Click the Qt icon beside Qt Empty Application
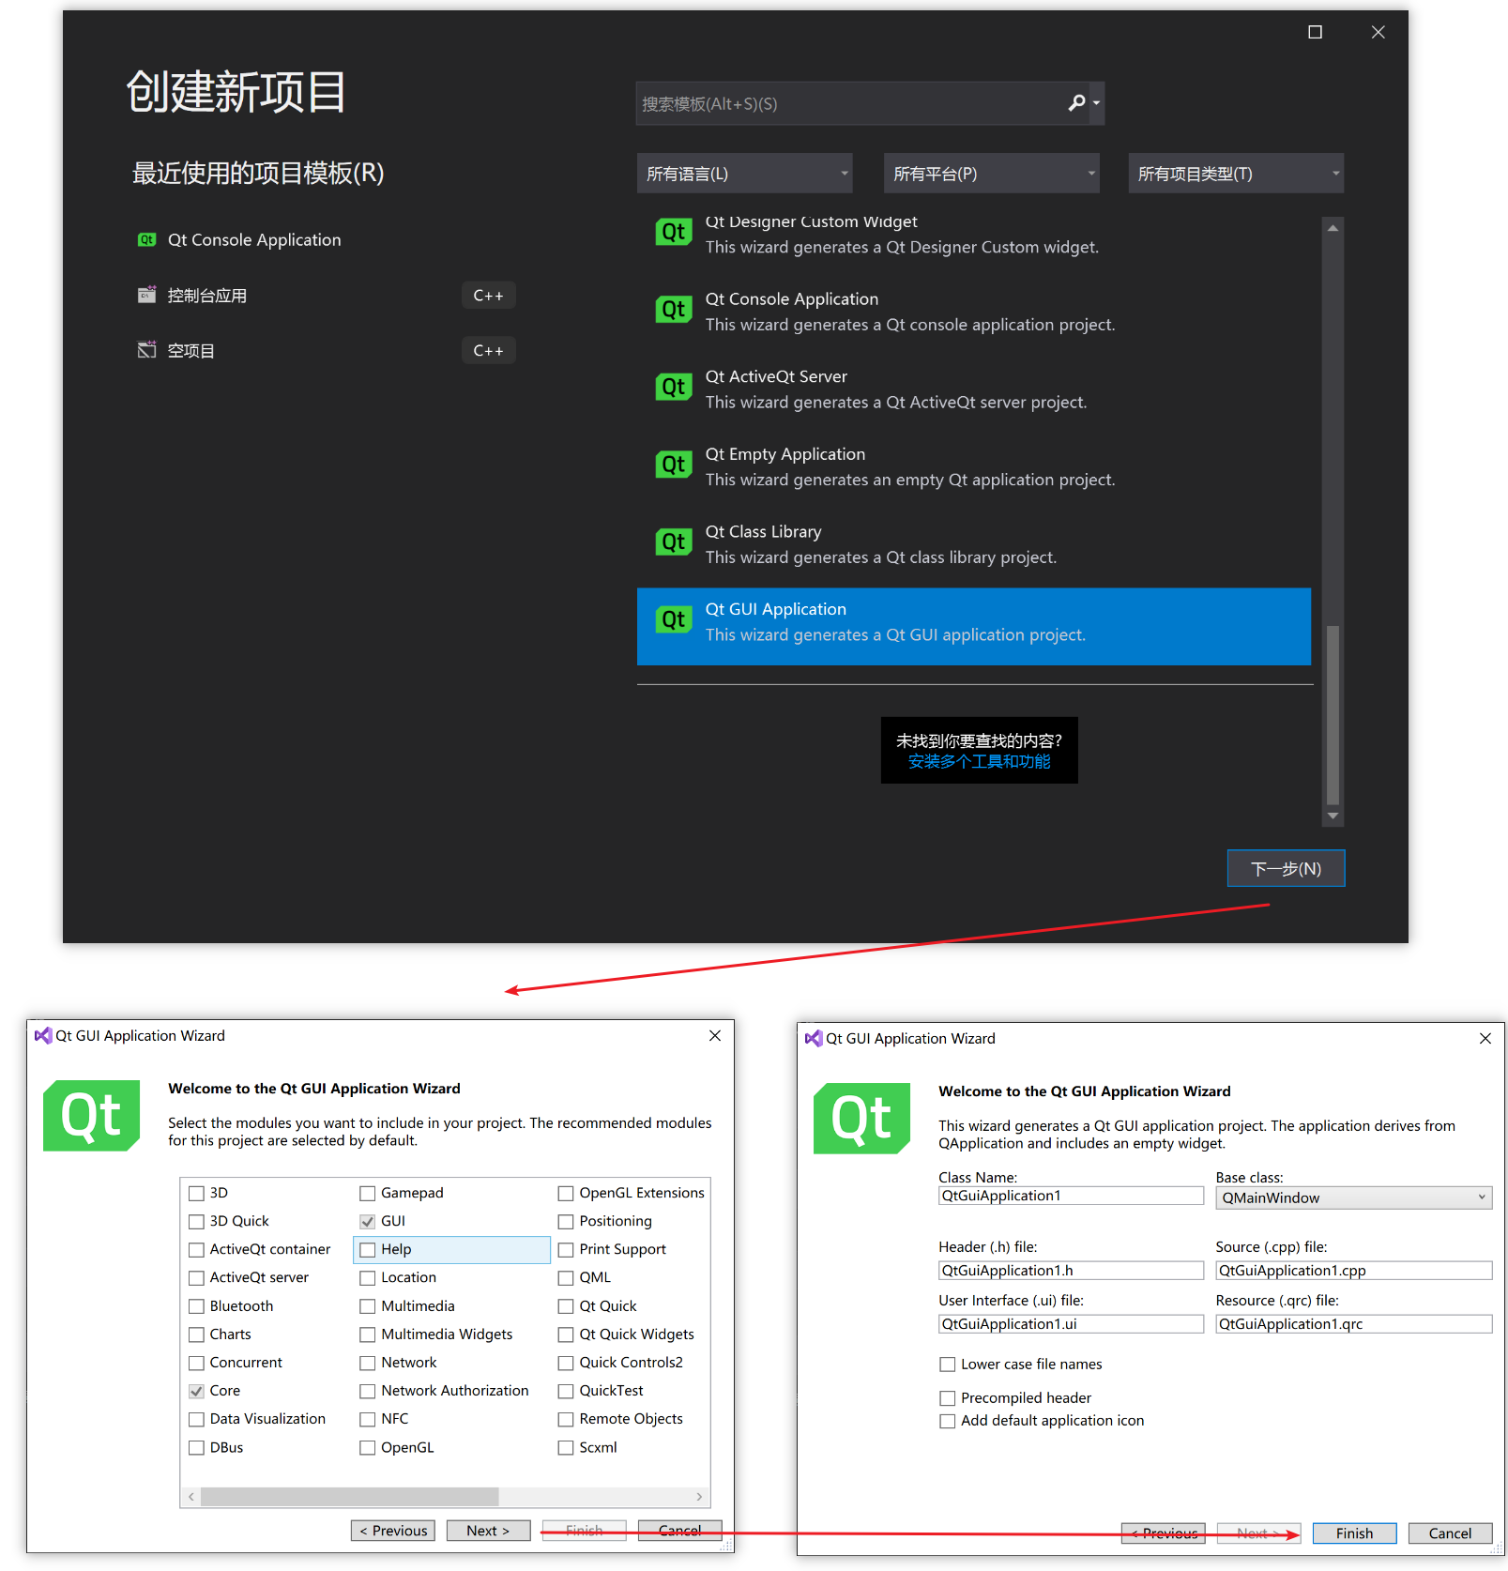Screen dimensions: 1508x1571 click(673, 465)
